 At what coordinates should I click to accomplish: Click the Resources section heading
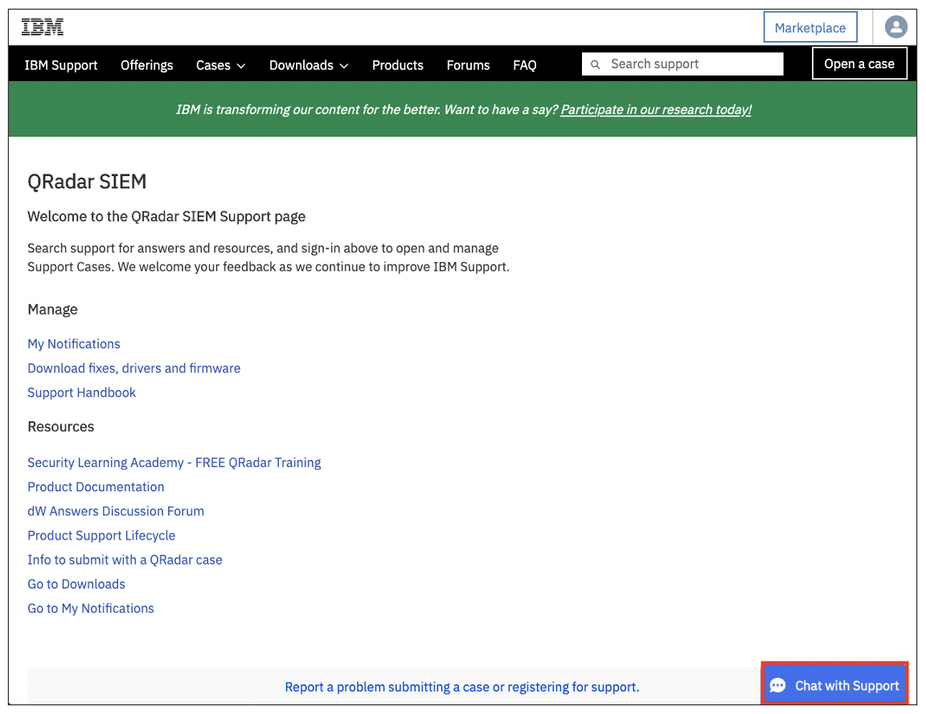(x=61, y=426)
